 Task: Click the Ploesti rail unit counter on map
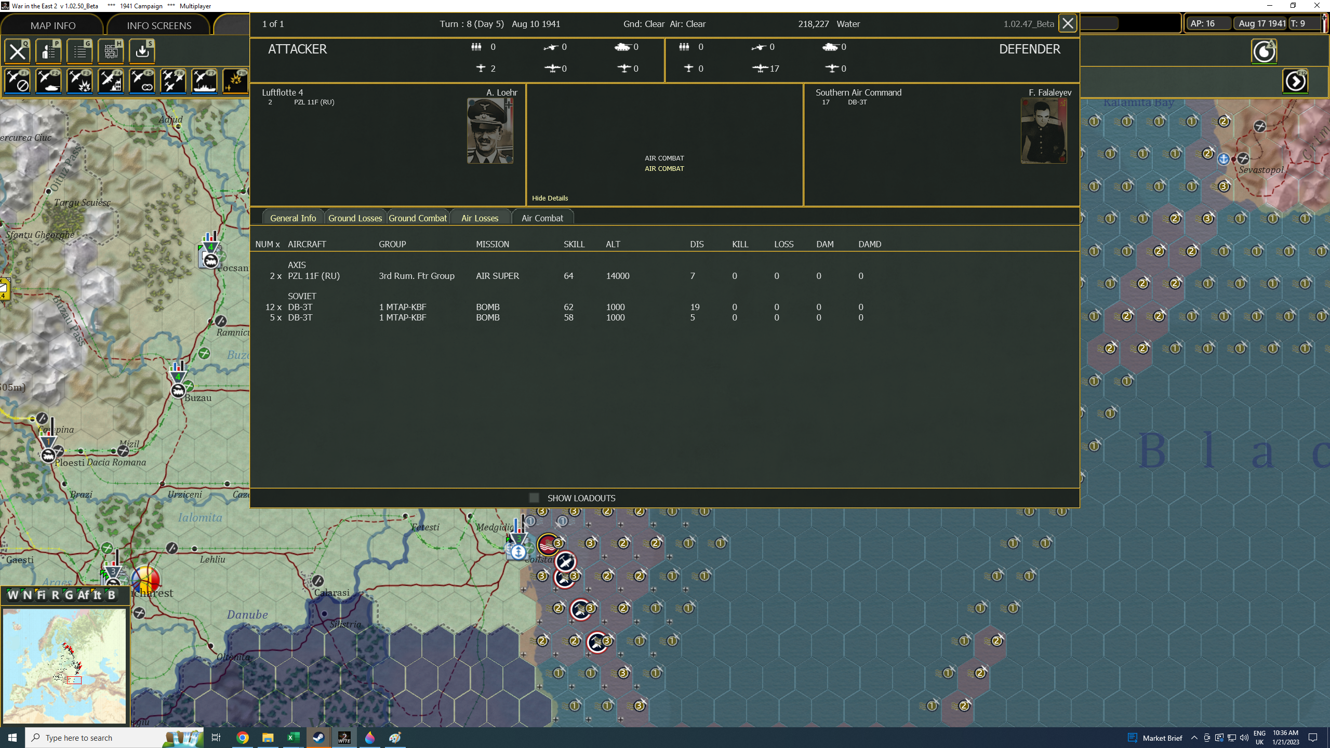[48, 455]
